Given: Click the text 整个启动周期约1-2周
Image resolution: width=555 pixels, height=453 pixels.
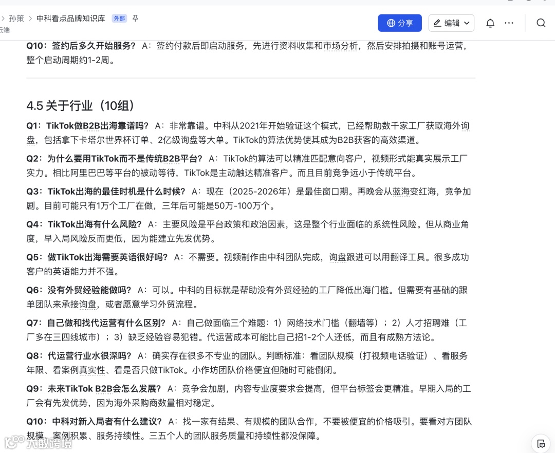Looking at the screenshot, I should point(68,60).
